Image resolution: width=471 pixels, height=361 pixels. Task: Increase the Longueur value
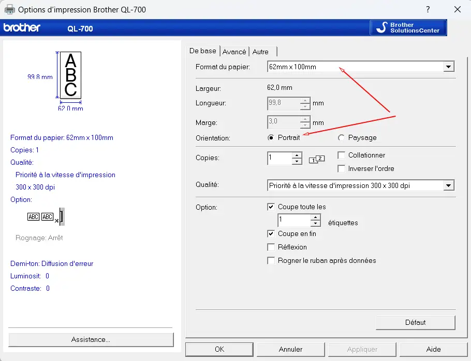tap(305, 100)
